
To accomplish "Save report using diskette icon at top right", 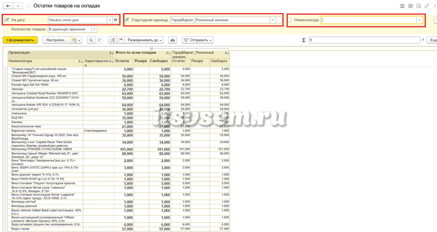I will 402,6.
